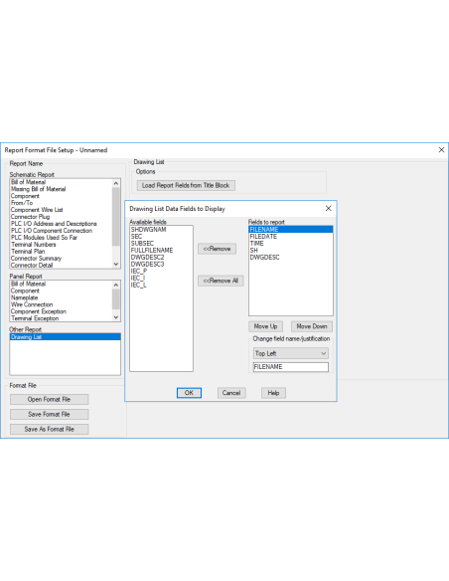This screenshot has height=581, width=449.
Task: Select SHDWGNAM in Available fields
Action: [x=161, y=230]
